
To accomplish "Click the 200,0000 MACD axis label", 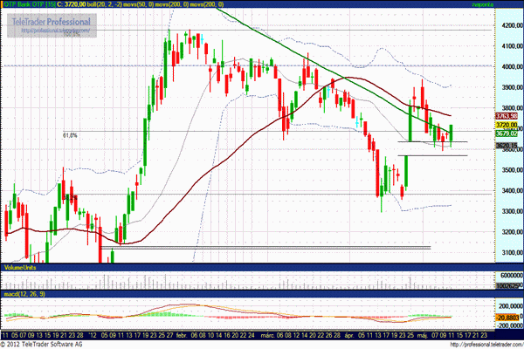I will (x=511, y=306).
